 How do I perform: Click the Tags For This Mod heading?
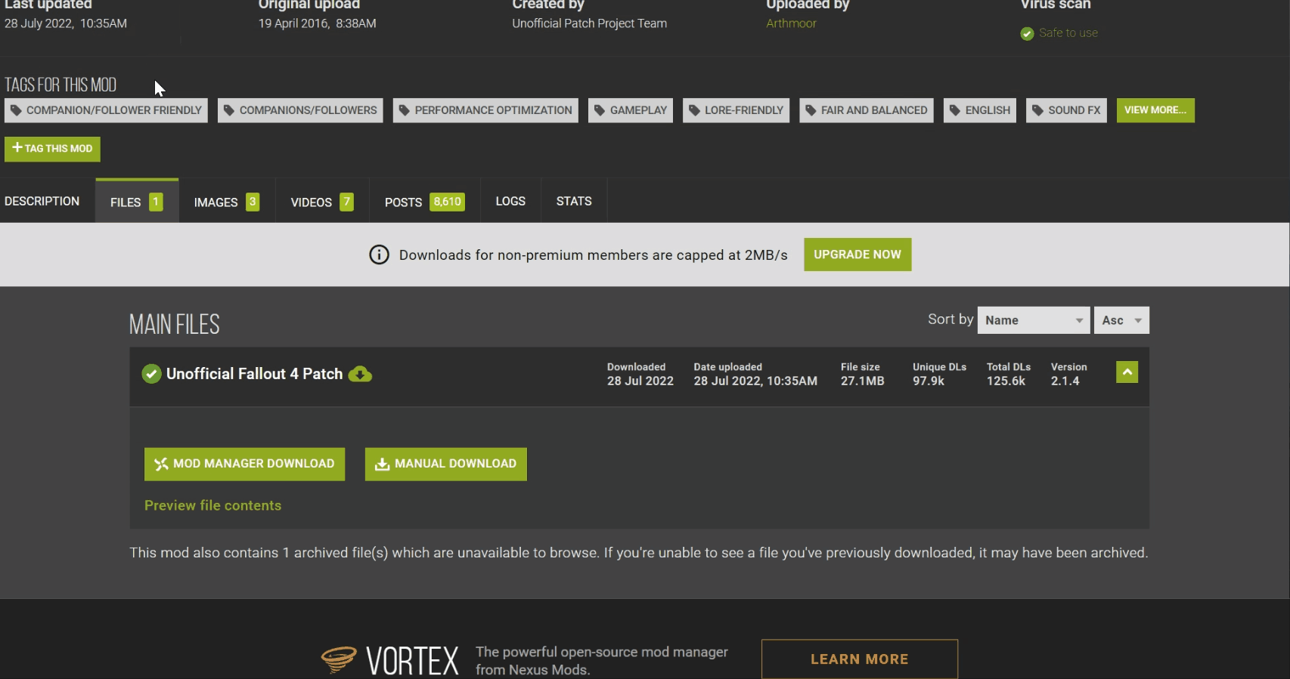click(60, 85)
